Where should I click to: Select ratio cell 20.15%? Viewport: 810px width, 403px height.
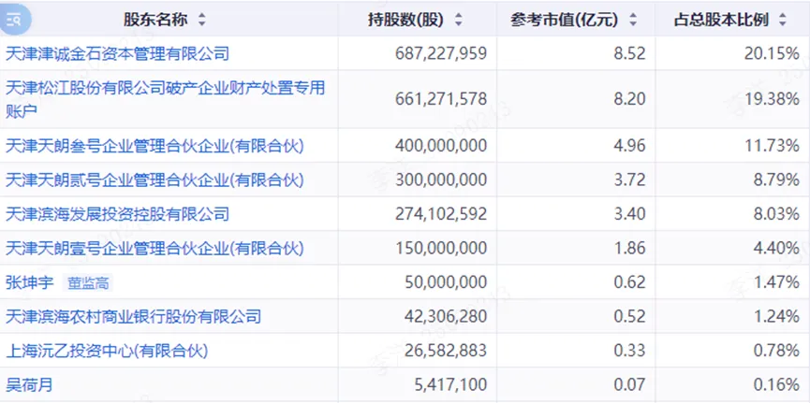coord(772,53)
